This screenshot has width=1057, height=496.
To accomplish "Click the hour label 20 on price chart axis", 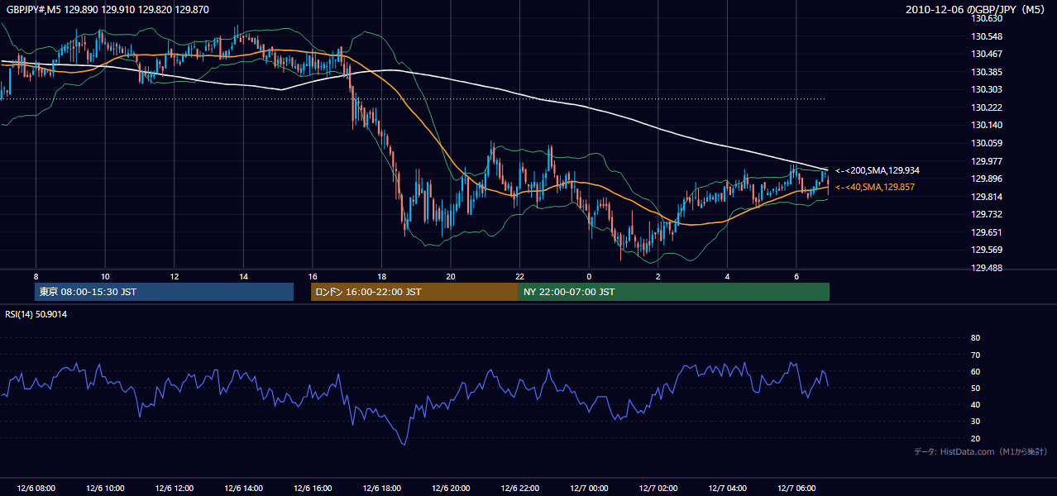I will click(451, 276).
